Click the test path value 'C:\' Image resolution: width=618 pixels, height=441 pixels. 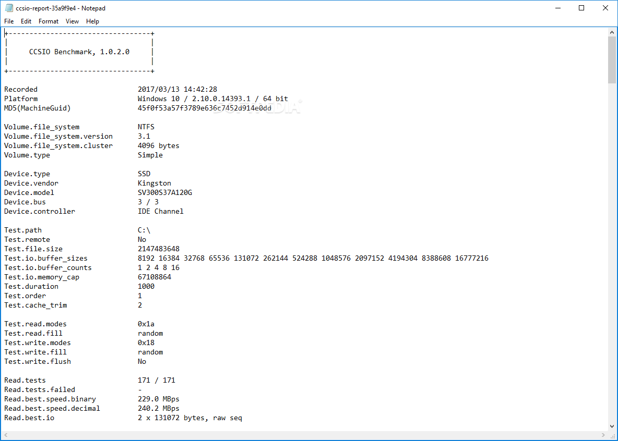(144, 230)
